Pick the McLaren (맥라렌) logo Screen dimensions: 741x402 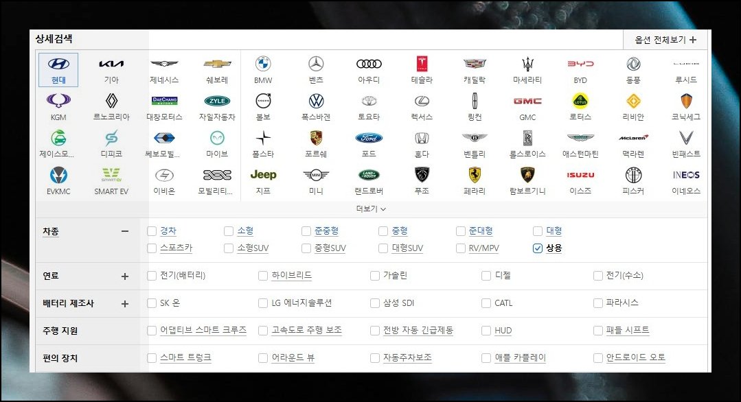(633, 138)
